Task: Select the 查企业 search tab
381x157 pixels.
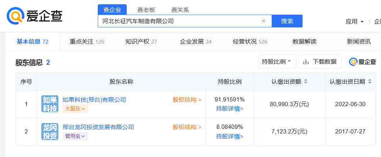Action: [x=112, y=10]
